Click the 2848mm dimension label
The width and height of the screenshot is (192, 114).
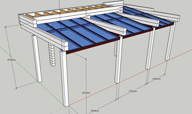pyautogui.click(x=95, y=111)
